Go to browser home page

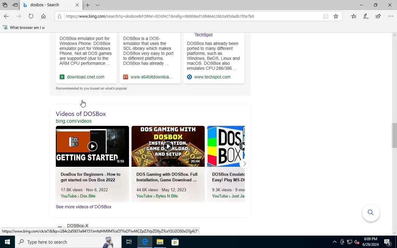(x=43, y=16)
